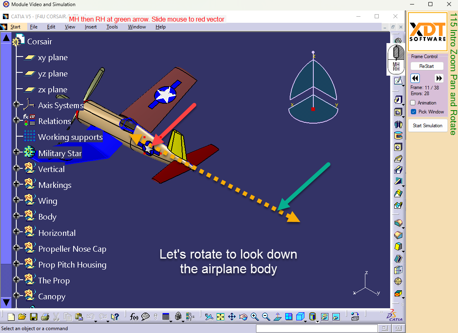This screenshot has width=458, height=333.
Task: Open the Edit menu
Action: pos(51,27)
